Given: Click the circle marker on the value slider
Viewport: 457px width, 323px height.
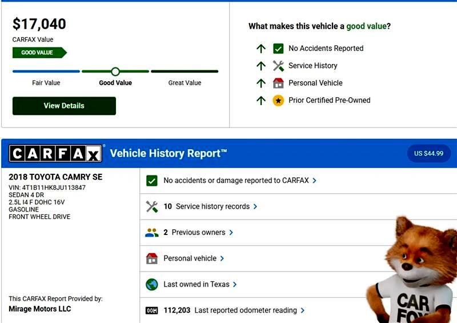Looking at the screenshot, I should coord(115,71).
